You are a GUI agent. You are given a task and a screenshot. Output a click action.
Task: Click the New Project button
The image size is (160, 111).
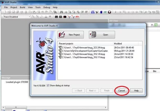pyautogui.click(x=71, y=35)
